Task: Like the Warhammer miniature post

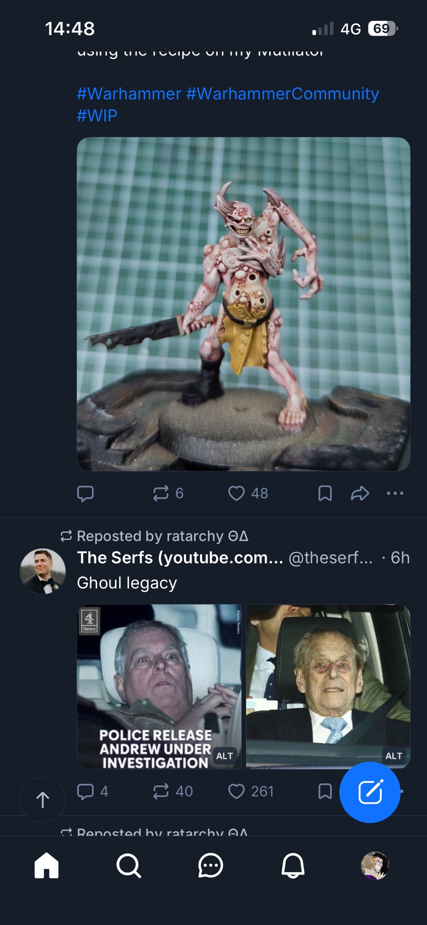Action: (237, 493)
